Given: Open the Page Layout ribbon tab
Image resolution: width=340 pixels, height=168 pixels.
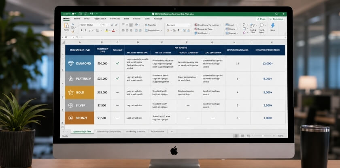Looking at the screenshot, I should [100, 19].
